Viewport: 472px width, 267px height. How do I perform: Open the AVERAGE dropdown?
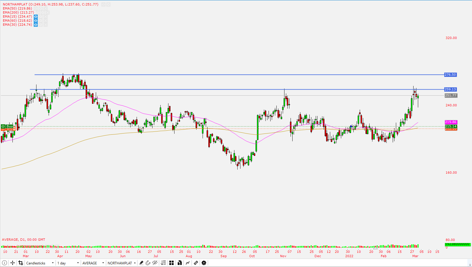[x=91, y=263]
